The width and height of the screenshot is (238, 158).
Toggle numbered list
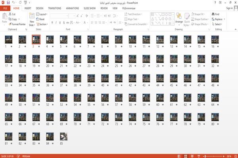tap(98, 15)
